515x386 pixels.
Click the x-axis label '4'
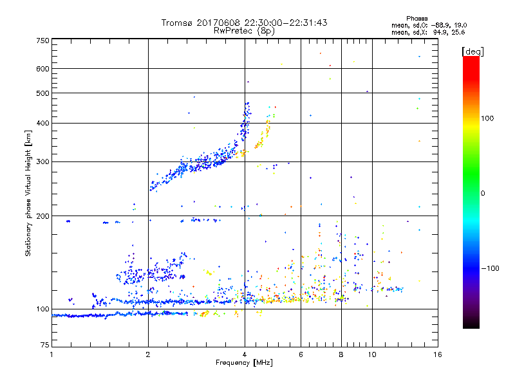tap(245, 354)
